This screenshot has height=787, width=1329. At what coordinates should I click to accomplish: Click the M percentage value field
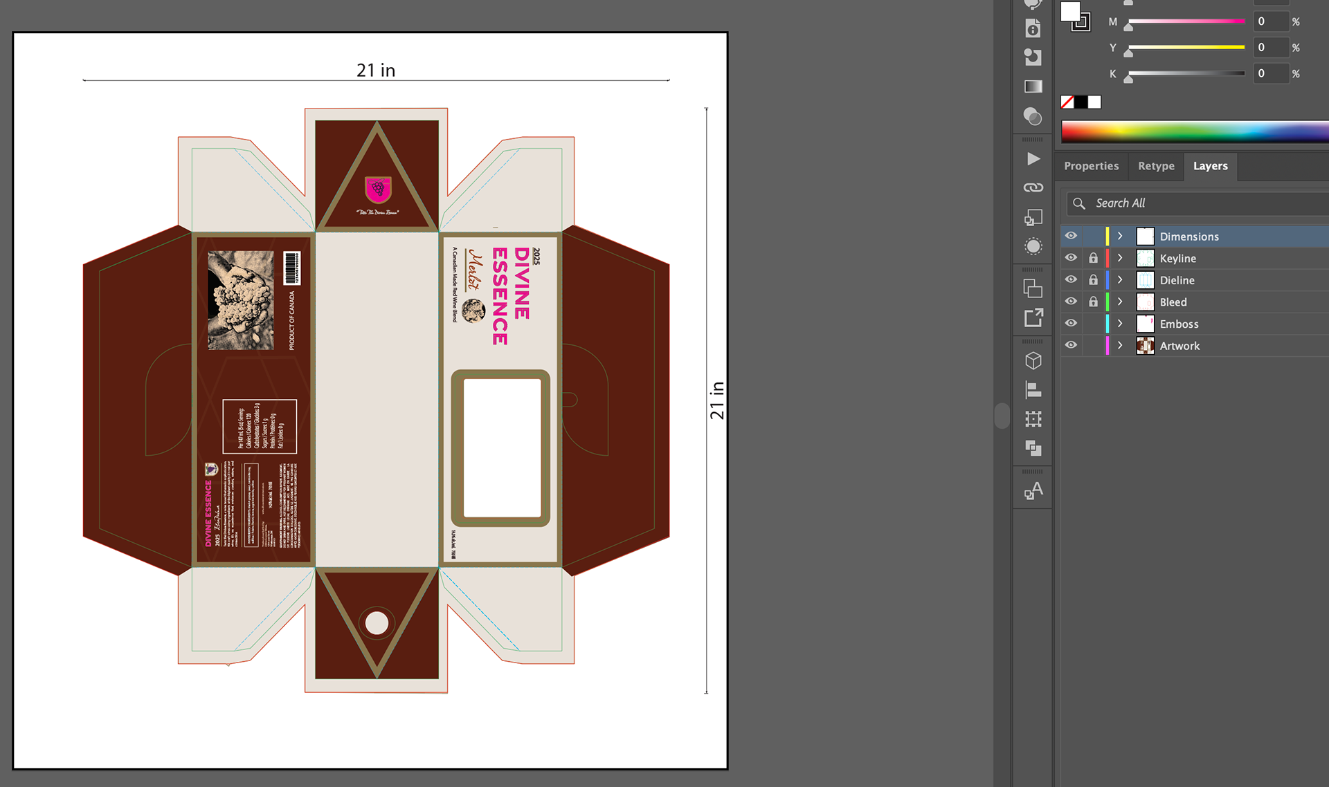pyautogui.click(x=1272, y=21)
